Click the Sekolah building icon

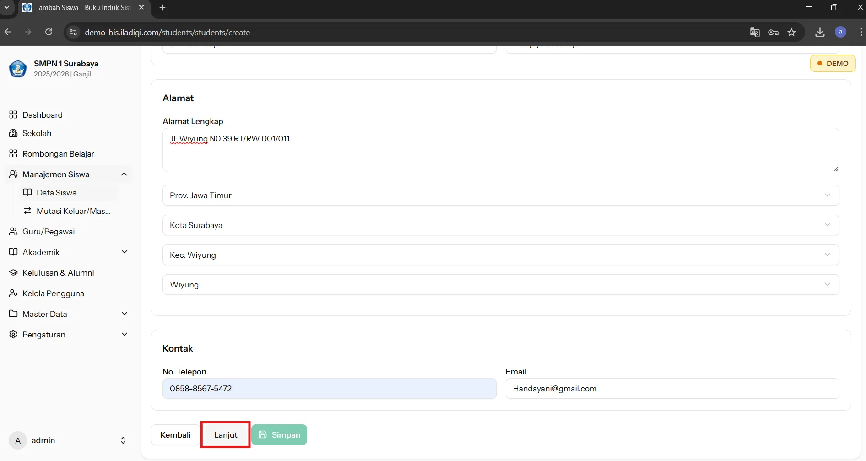tap(13, 133)
